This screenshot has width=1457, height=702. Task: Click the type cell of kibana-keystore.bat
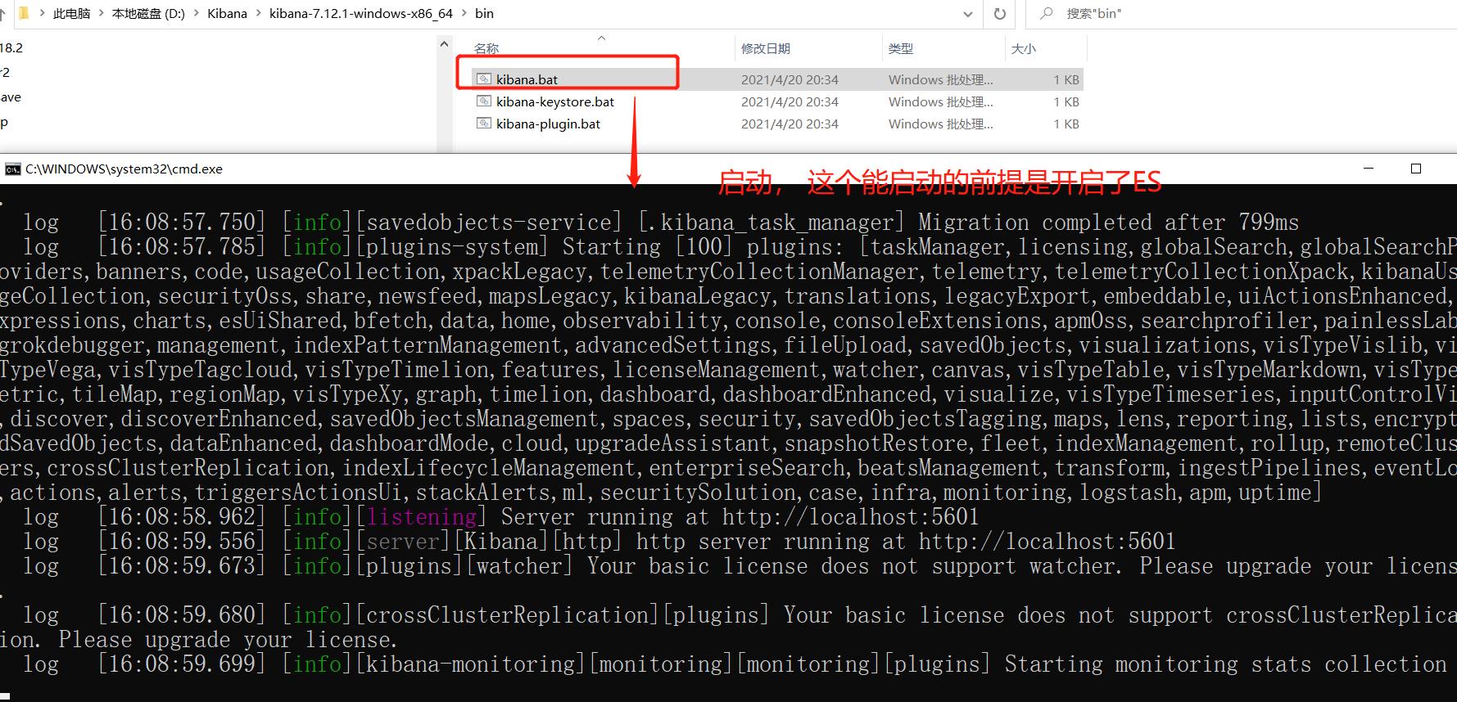[x=940, y=101]
